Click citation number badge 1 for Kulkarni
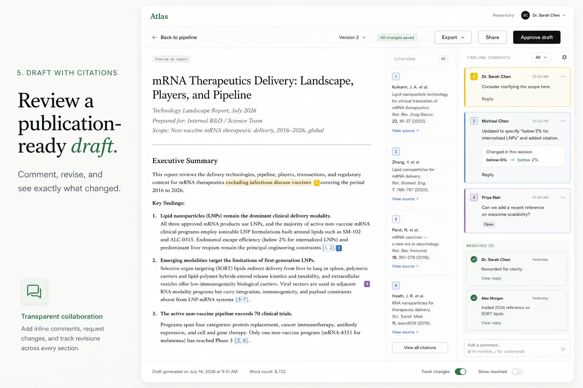Image resolution: width=583 pixels, height=388 pixels. coord(396,77)
